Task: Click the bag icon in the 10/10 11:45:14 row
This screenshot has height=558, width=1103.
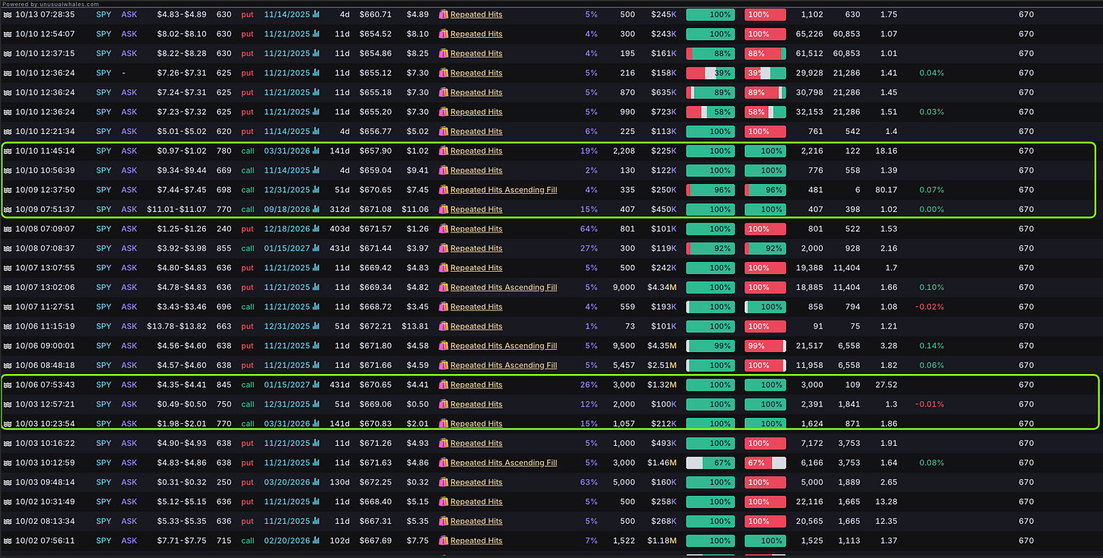Action: tap(444, 151)
